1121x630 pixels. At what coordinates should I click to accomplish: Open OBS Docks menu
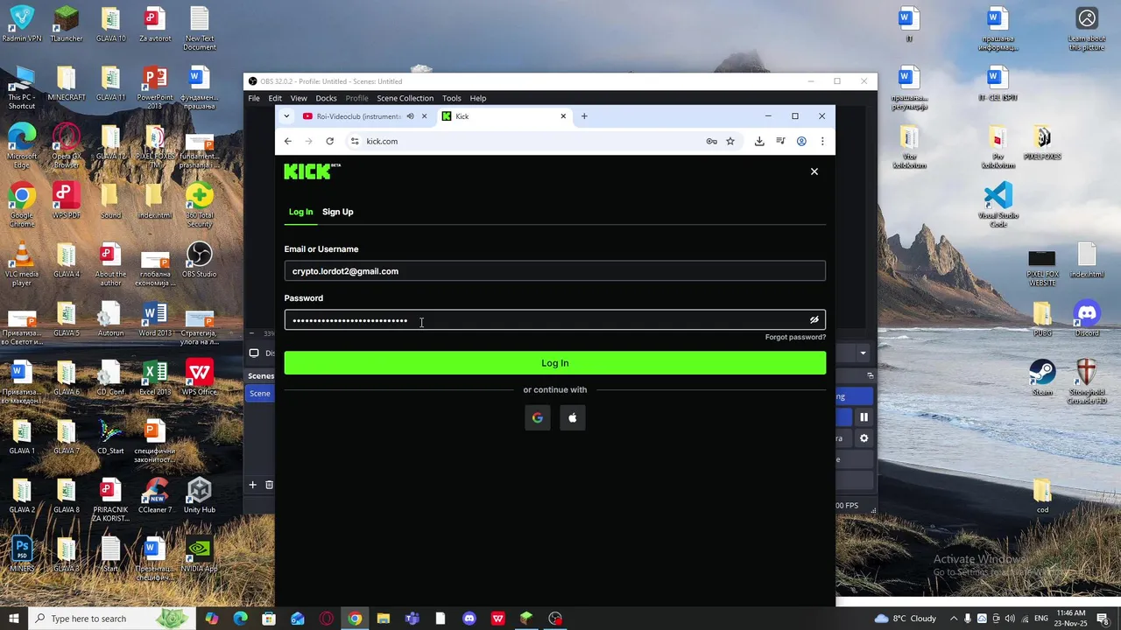(x=326, y=98)
